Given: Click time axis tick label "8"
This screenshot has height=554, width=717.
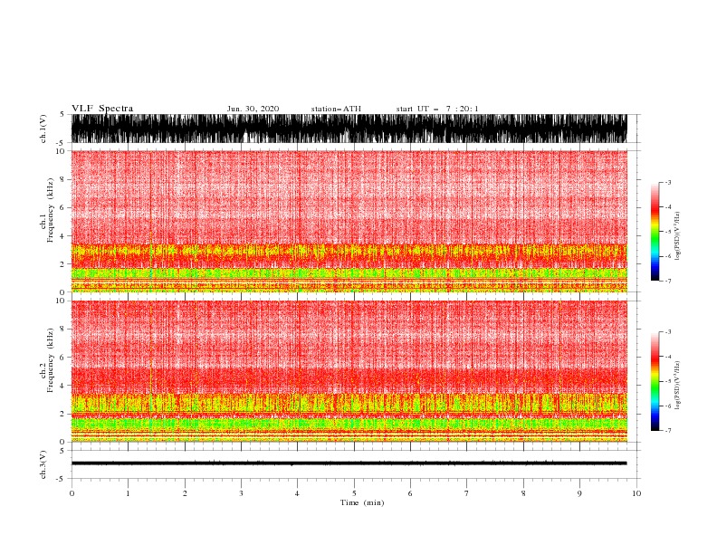Looking at the screenshot, I should (x=523, y=493).
